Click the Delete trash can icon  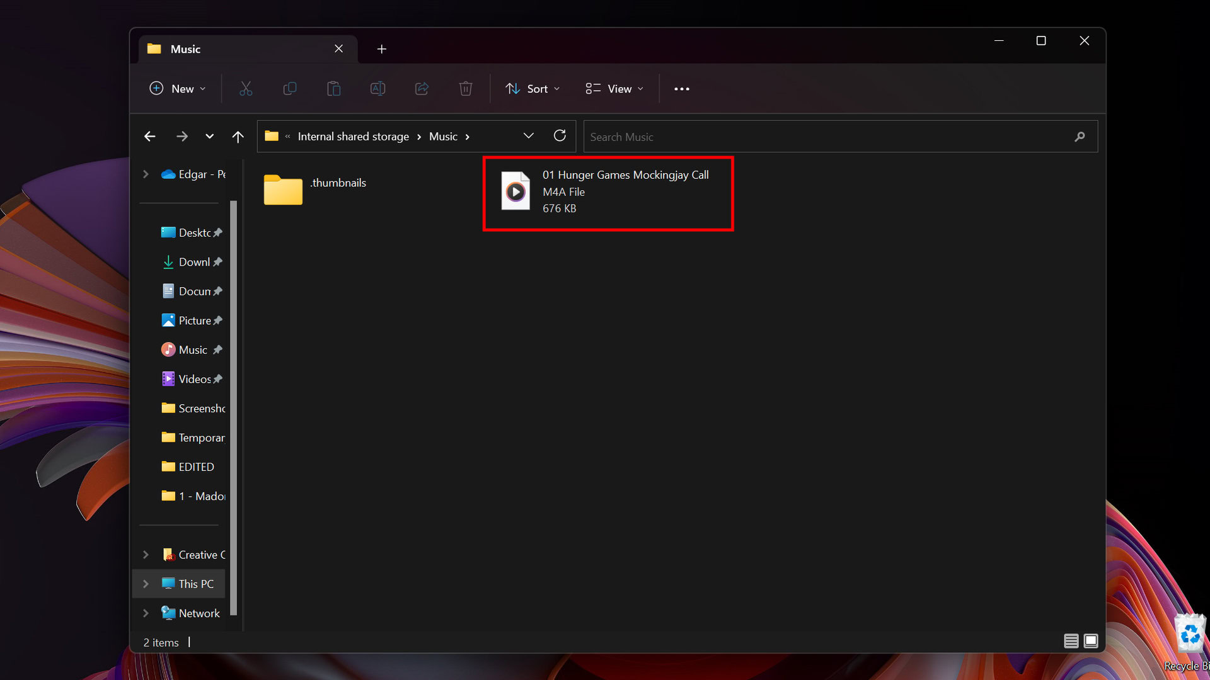(466, 89)
